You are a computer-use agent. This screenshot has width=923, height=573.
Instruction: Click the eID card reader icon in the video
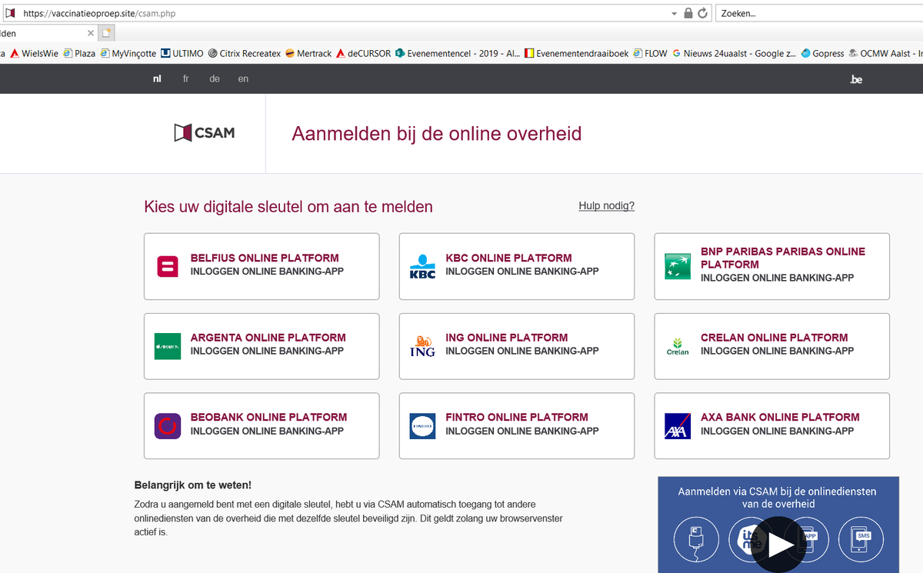click(x=696, y=540)
